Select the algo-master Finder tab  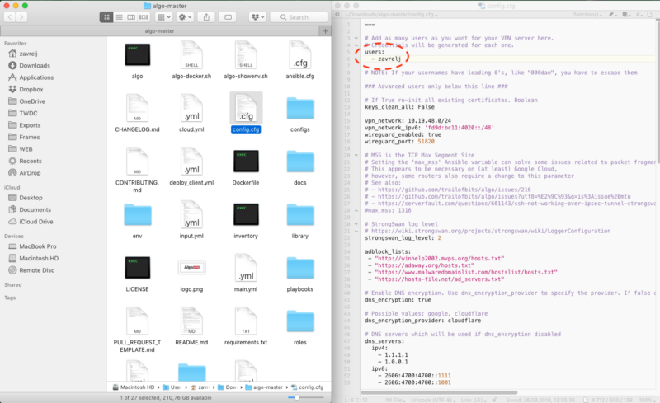tap(159, 31)
